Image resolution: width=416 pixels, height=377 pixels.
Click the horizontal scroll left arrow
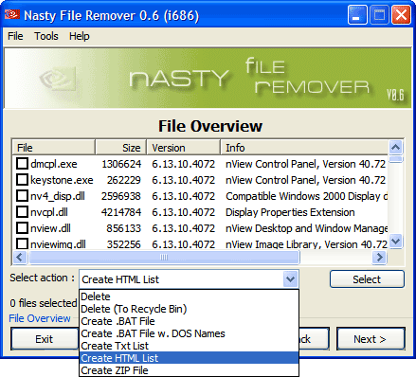tap(20, 257)
